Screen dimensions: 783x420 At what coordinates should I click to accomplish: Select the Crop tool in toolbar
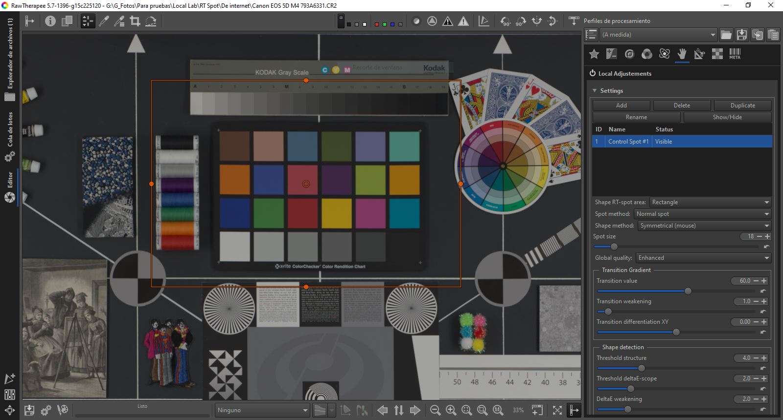pos(135,21)
